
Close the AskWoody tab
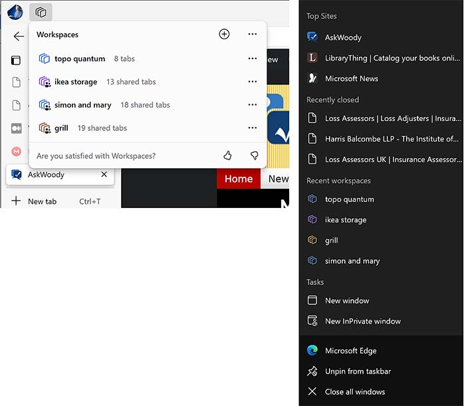[x=104, y=175]
